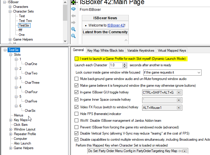The height and width of the screenshot is (155, 210).
Task: Click the Launch each Character seconds field
Action: [116, 65]
